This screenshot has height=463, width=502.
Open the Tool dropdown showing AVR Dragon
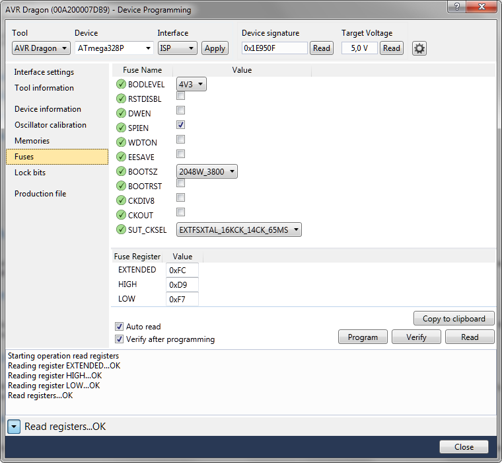pyautogui.click(x=41, y=48)
